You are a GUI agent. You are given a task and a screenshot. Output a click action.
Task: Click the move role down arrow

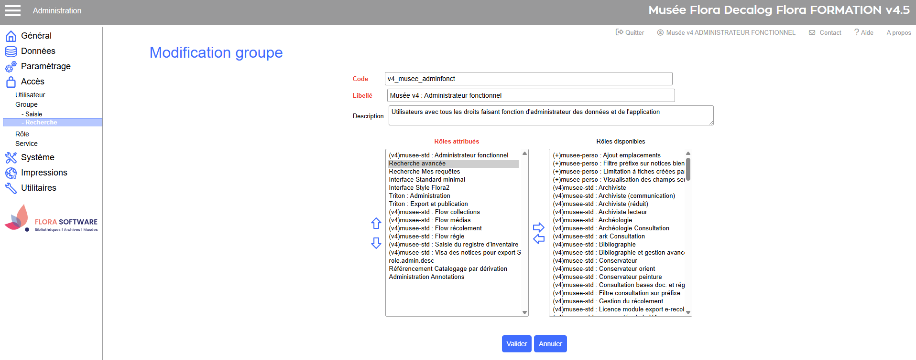point(376,243)
